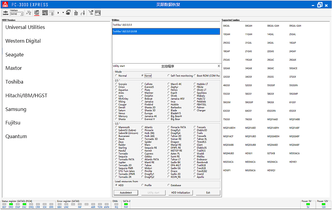This screenshot has height=210, width=332.
Task: Click the BSY status register indicator
Action: [4, 204]
